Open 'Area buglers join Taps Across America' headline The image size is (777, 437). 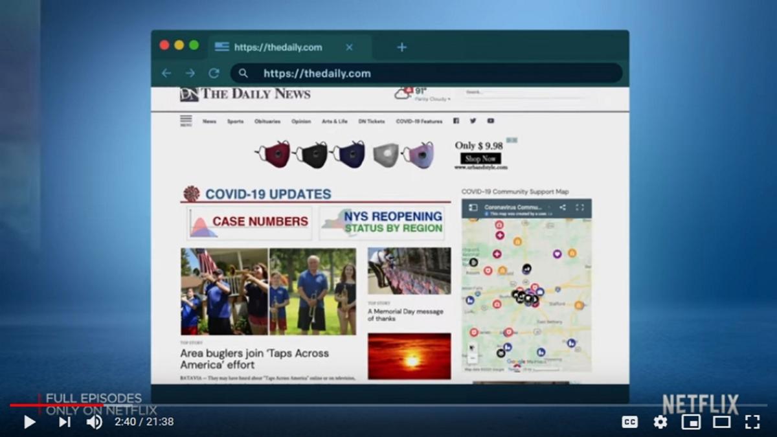tap(254, 359)
